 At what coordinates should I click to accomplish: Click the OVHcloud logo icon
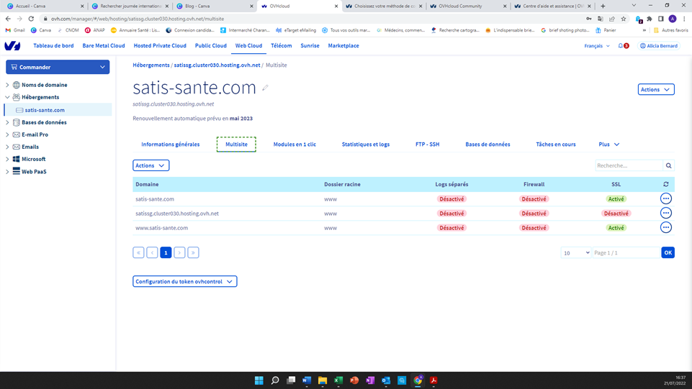pyautogui.click(x=12, y=46)
